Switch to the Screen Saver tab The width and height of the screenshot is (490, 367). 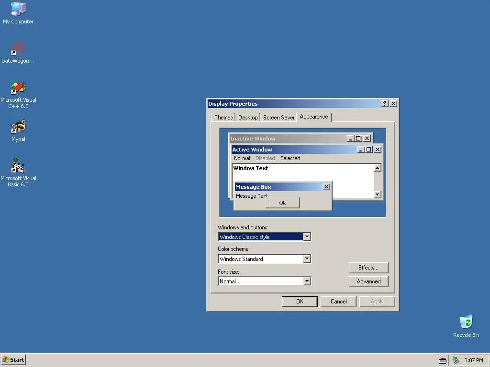click(x=279, y=118)
